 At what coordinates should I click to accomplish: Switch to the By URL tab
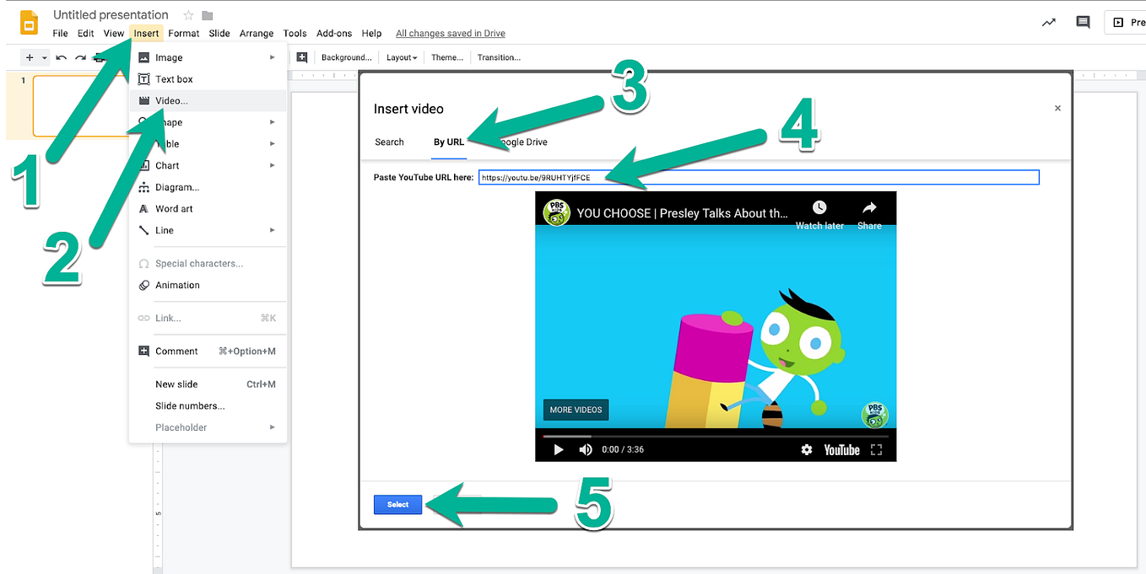448,142
